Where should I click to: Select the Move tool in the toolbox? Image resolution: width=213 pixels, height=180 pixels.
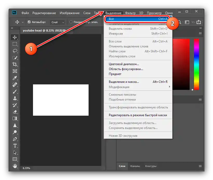click(15, 37)
